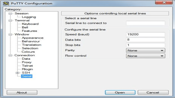
Task: Collapse the Session tree node
Action: coord(10,14)
